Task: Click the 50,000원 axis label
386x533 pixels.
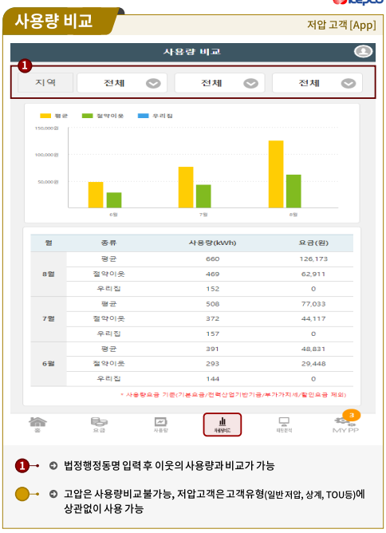Action: point(48,182)
